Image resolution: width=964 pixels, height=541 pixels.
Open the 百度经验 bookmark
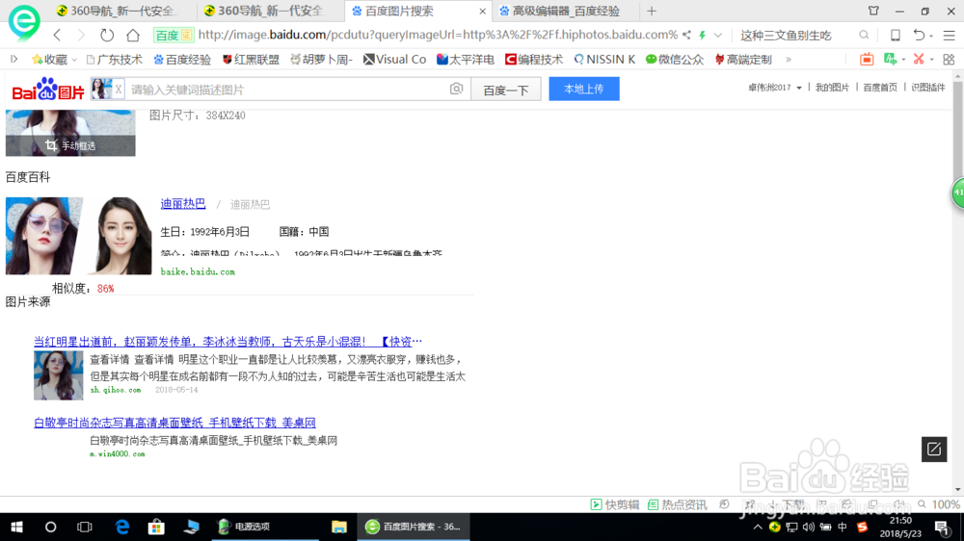(182, 59)
